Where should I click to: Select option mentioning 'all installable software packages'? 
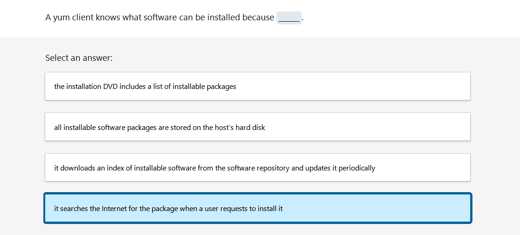[x=257, y=127]
